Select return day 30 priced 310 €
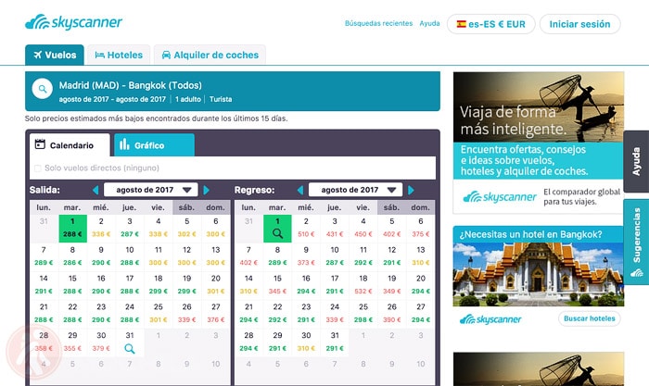The width and height of the screenshot is (649, 386). 306,342
